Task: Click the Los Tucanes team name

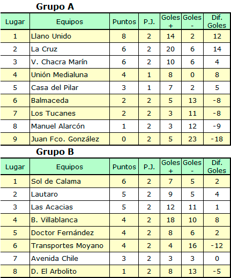Action: pos(53,114)
